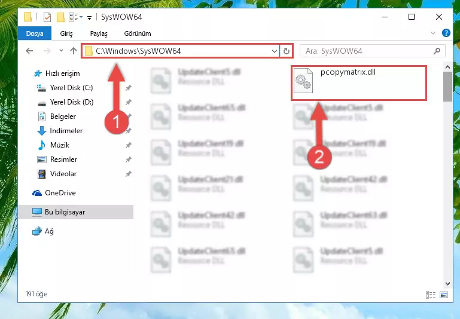Screen dimensions: 460x319
Task: Click the vertical scrollbar thumb
Action: click(447, 87)
